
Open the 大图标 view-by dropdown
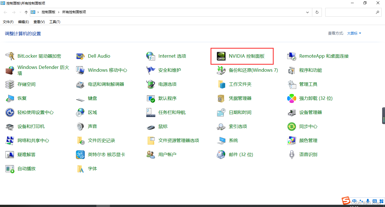click(354, 33)
